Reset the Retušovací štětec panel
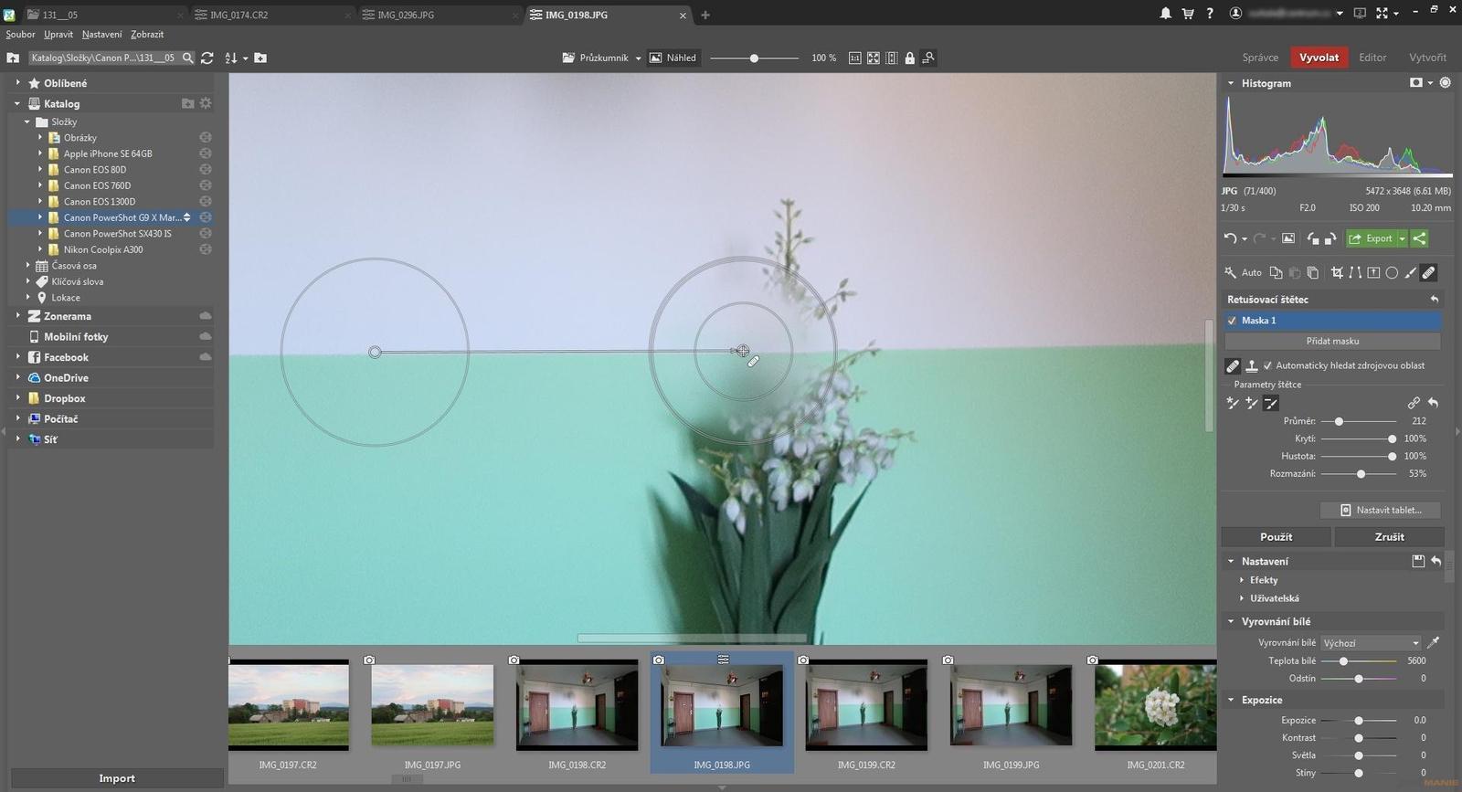This screenshot has width=1462, height=792. (1435, 300)
